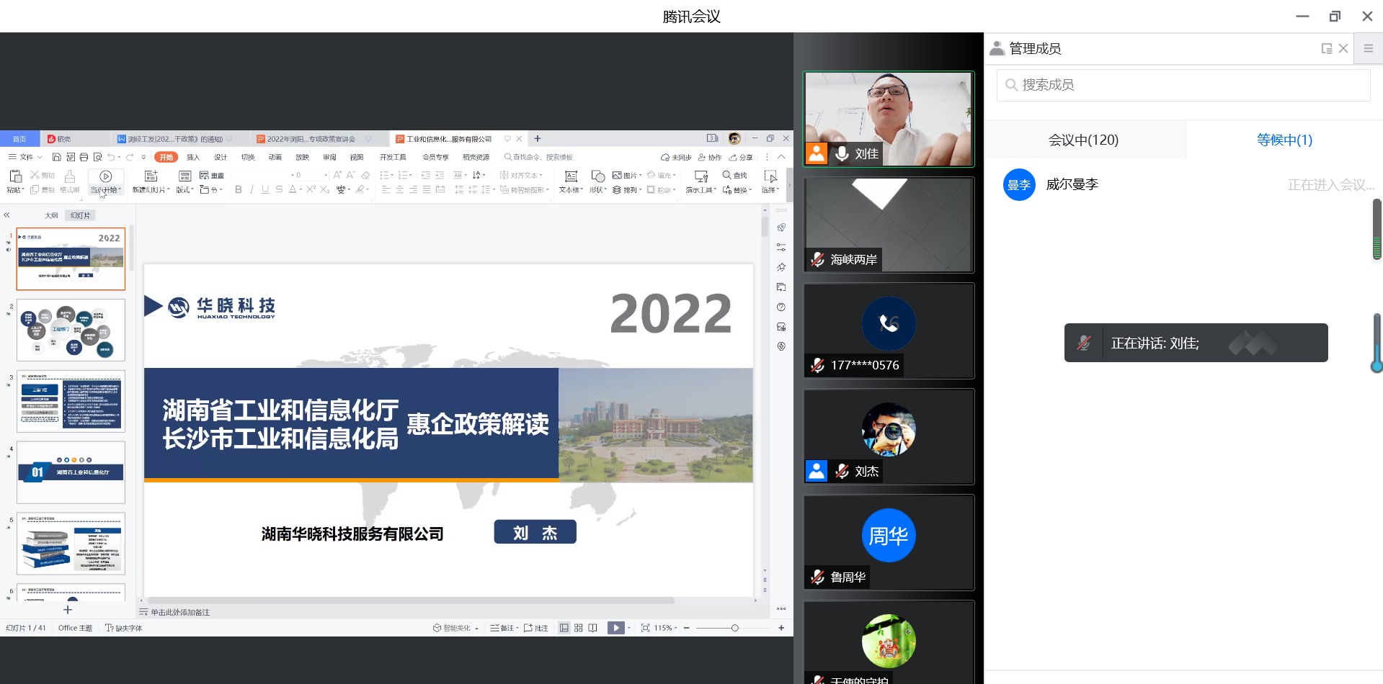1383x684 pixels.
Task: Open the Review (审阅) ribbon tab
Action: coord(329,157)
